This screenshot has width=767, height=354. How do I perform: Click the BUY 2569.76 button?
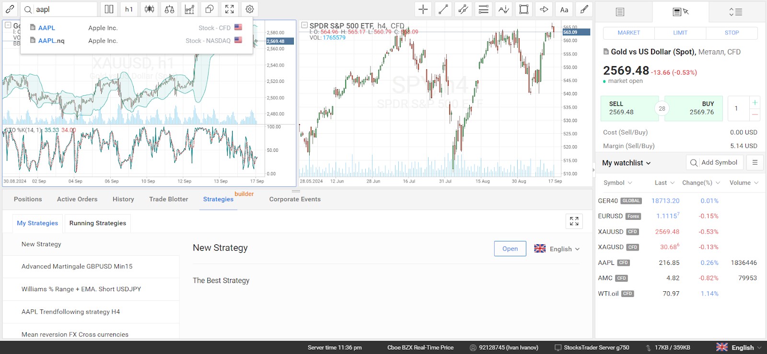click(694, 108)
